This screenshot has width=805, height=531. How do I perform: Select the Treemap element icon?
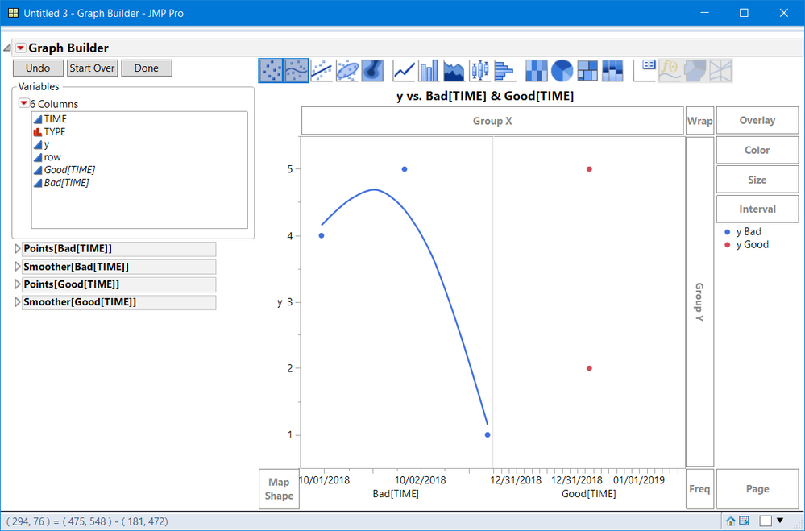[x=587, y=70]
